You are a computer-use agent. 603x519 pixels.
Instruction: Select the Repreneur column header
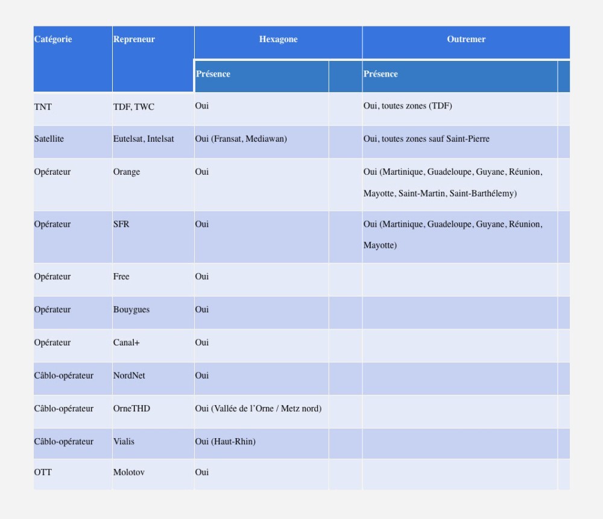tap(134, 40)
